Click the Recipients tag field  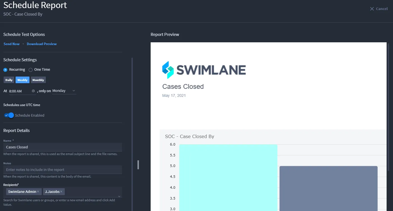(x=63, y=192)
